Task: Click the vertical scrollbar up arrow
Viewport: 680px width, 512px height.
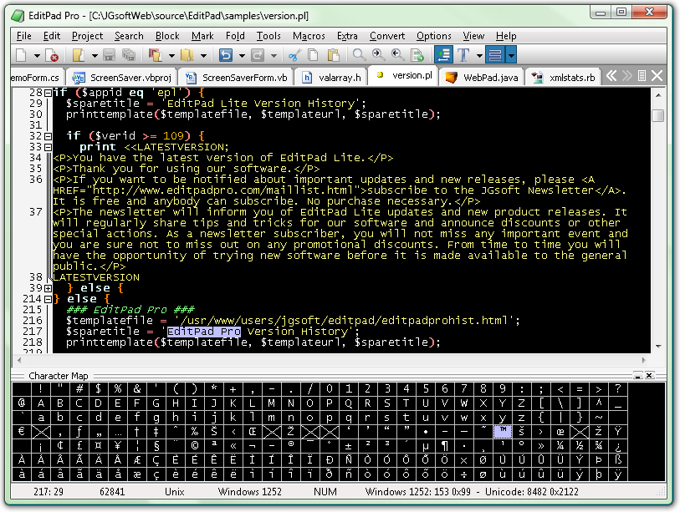Action: (658, 94)
